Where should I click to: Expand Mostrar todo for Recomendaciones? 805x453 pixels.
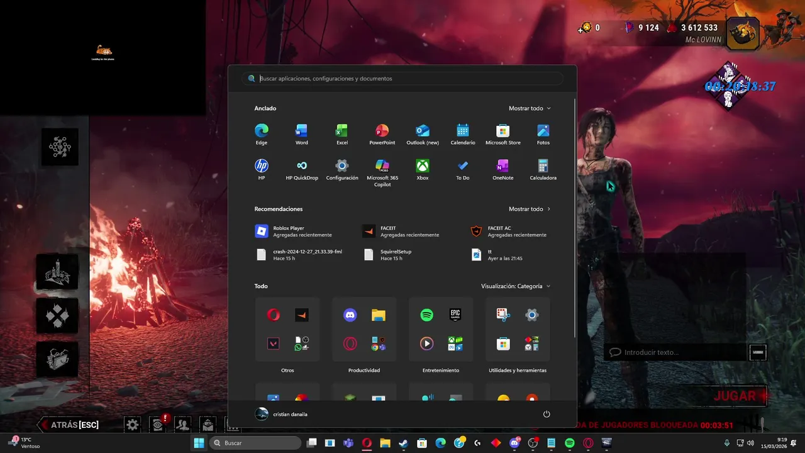(x=530, y=209)
